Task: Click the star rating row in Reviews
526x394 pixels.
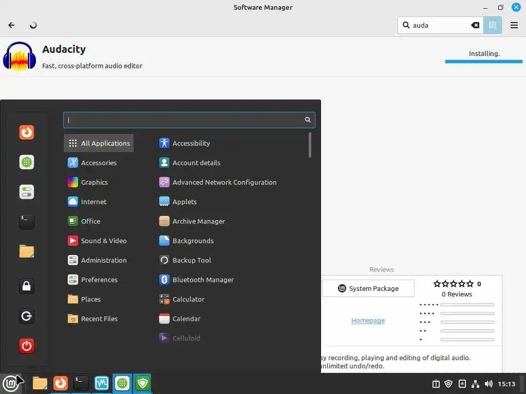Action: pos(453,284)
